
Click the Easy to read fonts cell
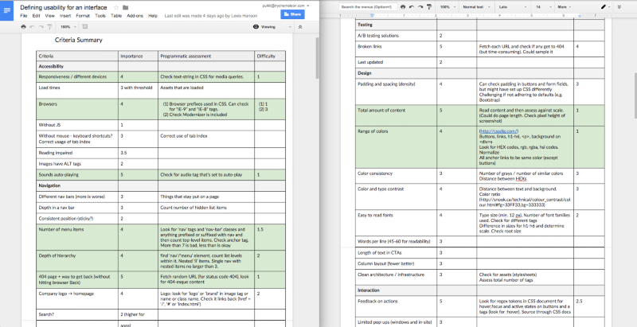(396, 223)
